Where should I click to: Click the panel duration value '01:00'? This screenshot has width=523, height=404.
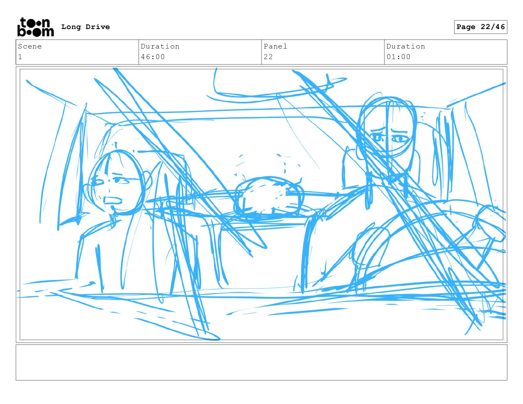[399, 57]
